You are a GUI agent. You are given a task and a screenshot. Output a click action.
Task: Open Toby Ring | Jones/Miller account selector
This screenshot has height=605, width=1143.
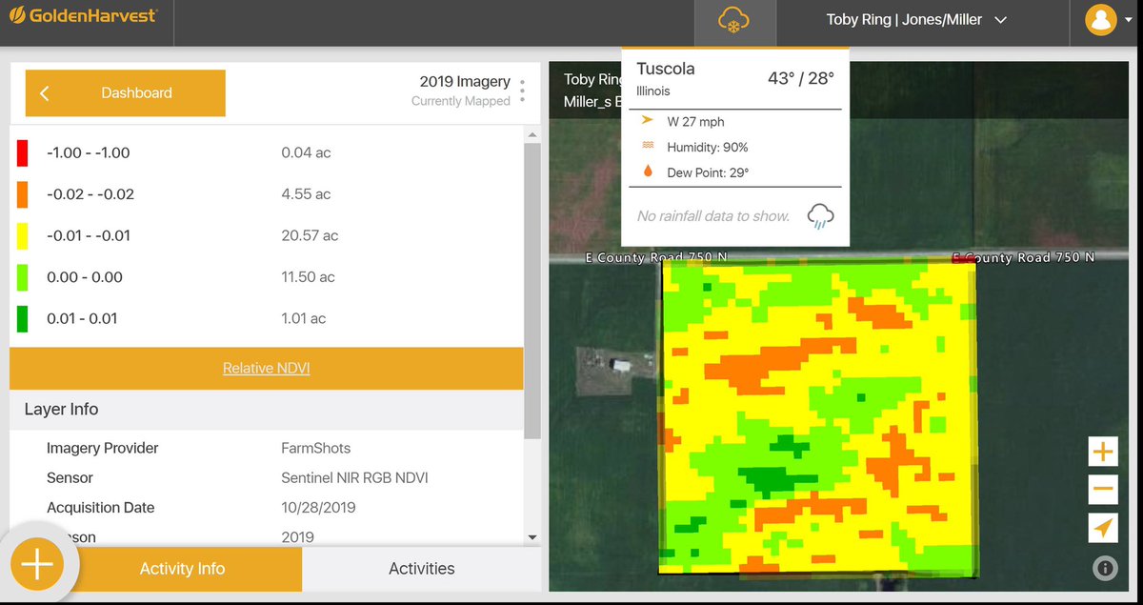point(915,20)
